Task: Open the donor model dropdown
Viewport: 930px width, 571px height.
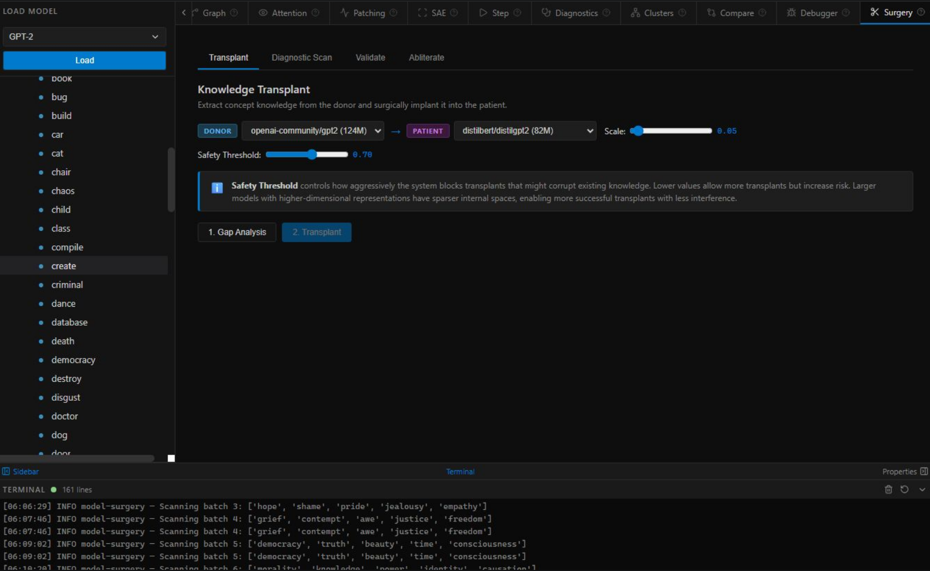Action: click(x=312, y=131)
